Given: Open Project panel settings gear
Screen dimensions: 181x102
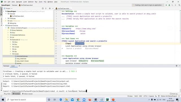Looking at the screenshot, I should [x=50, y=8].
